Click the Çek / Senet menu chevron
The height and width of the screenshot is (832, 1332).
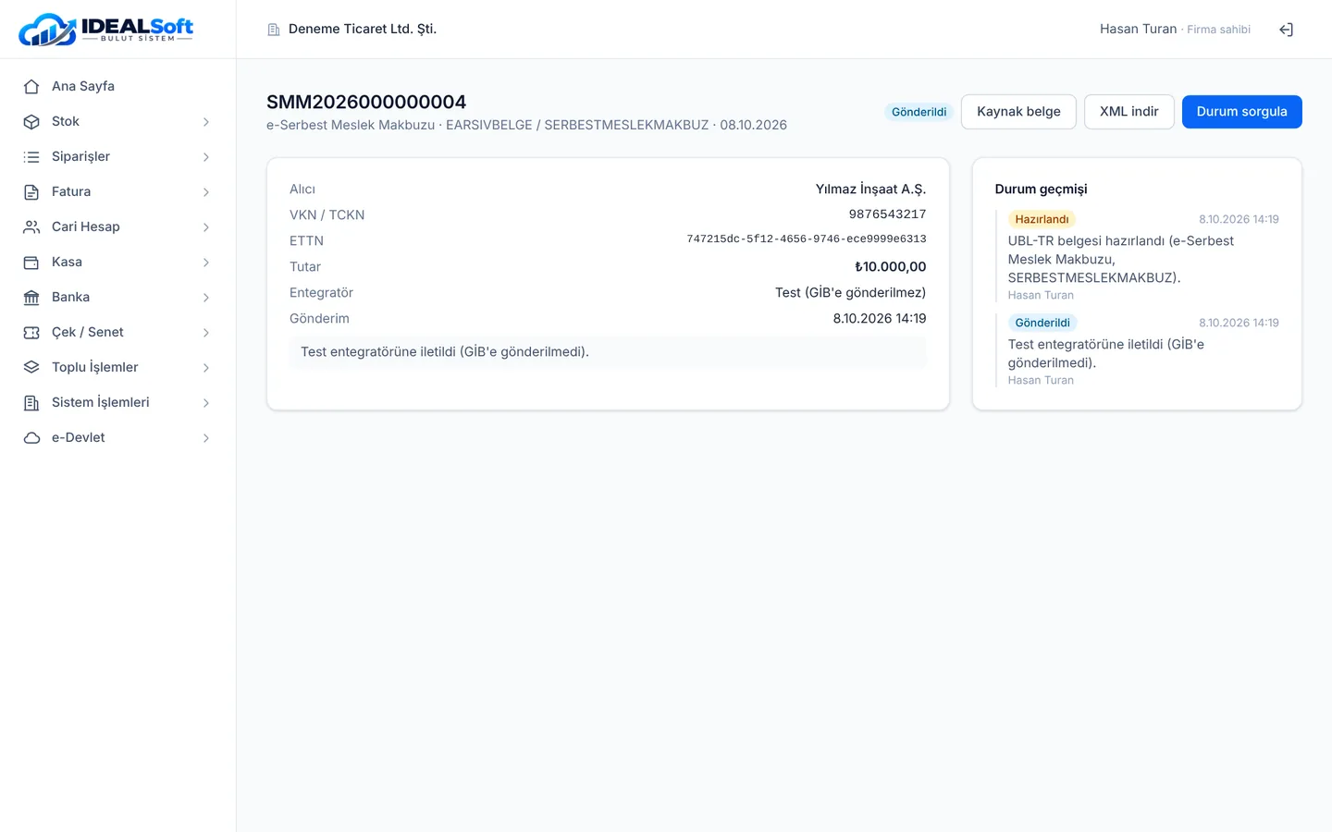[x=206, y=332]
